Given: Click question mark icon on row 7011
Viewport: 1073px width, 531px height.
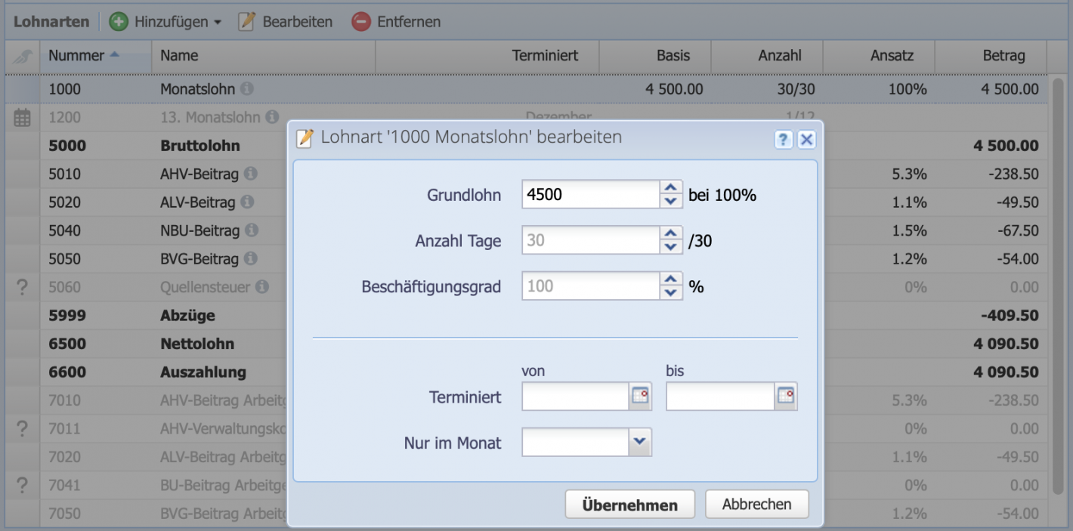Looking at the screenshot, I should (x=21, y=428).
